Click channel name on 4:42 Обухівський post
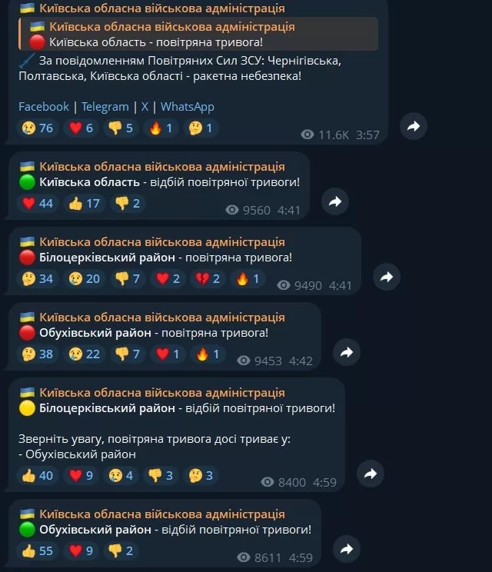The width and height of the screenshot is (492, 572). [x=162, y=317]
